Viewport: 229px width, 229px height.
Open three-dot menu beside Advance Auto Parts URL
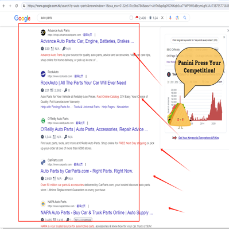95,35
